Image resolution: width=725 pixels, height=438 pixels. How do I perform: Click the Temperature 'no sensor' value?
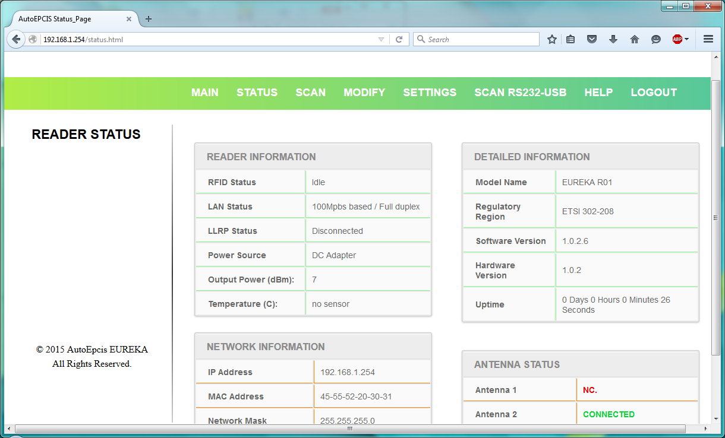pyautogui.click(x=331, y=304)
